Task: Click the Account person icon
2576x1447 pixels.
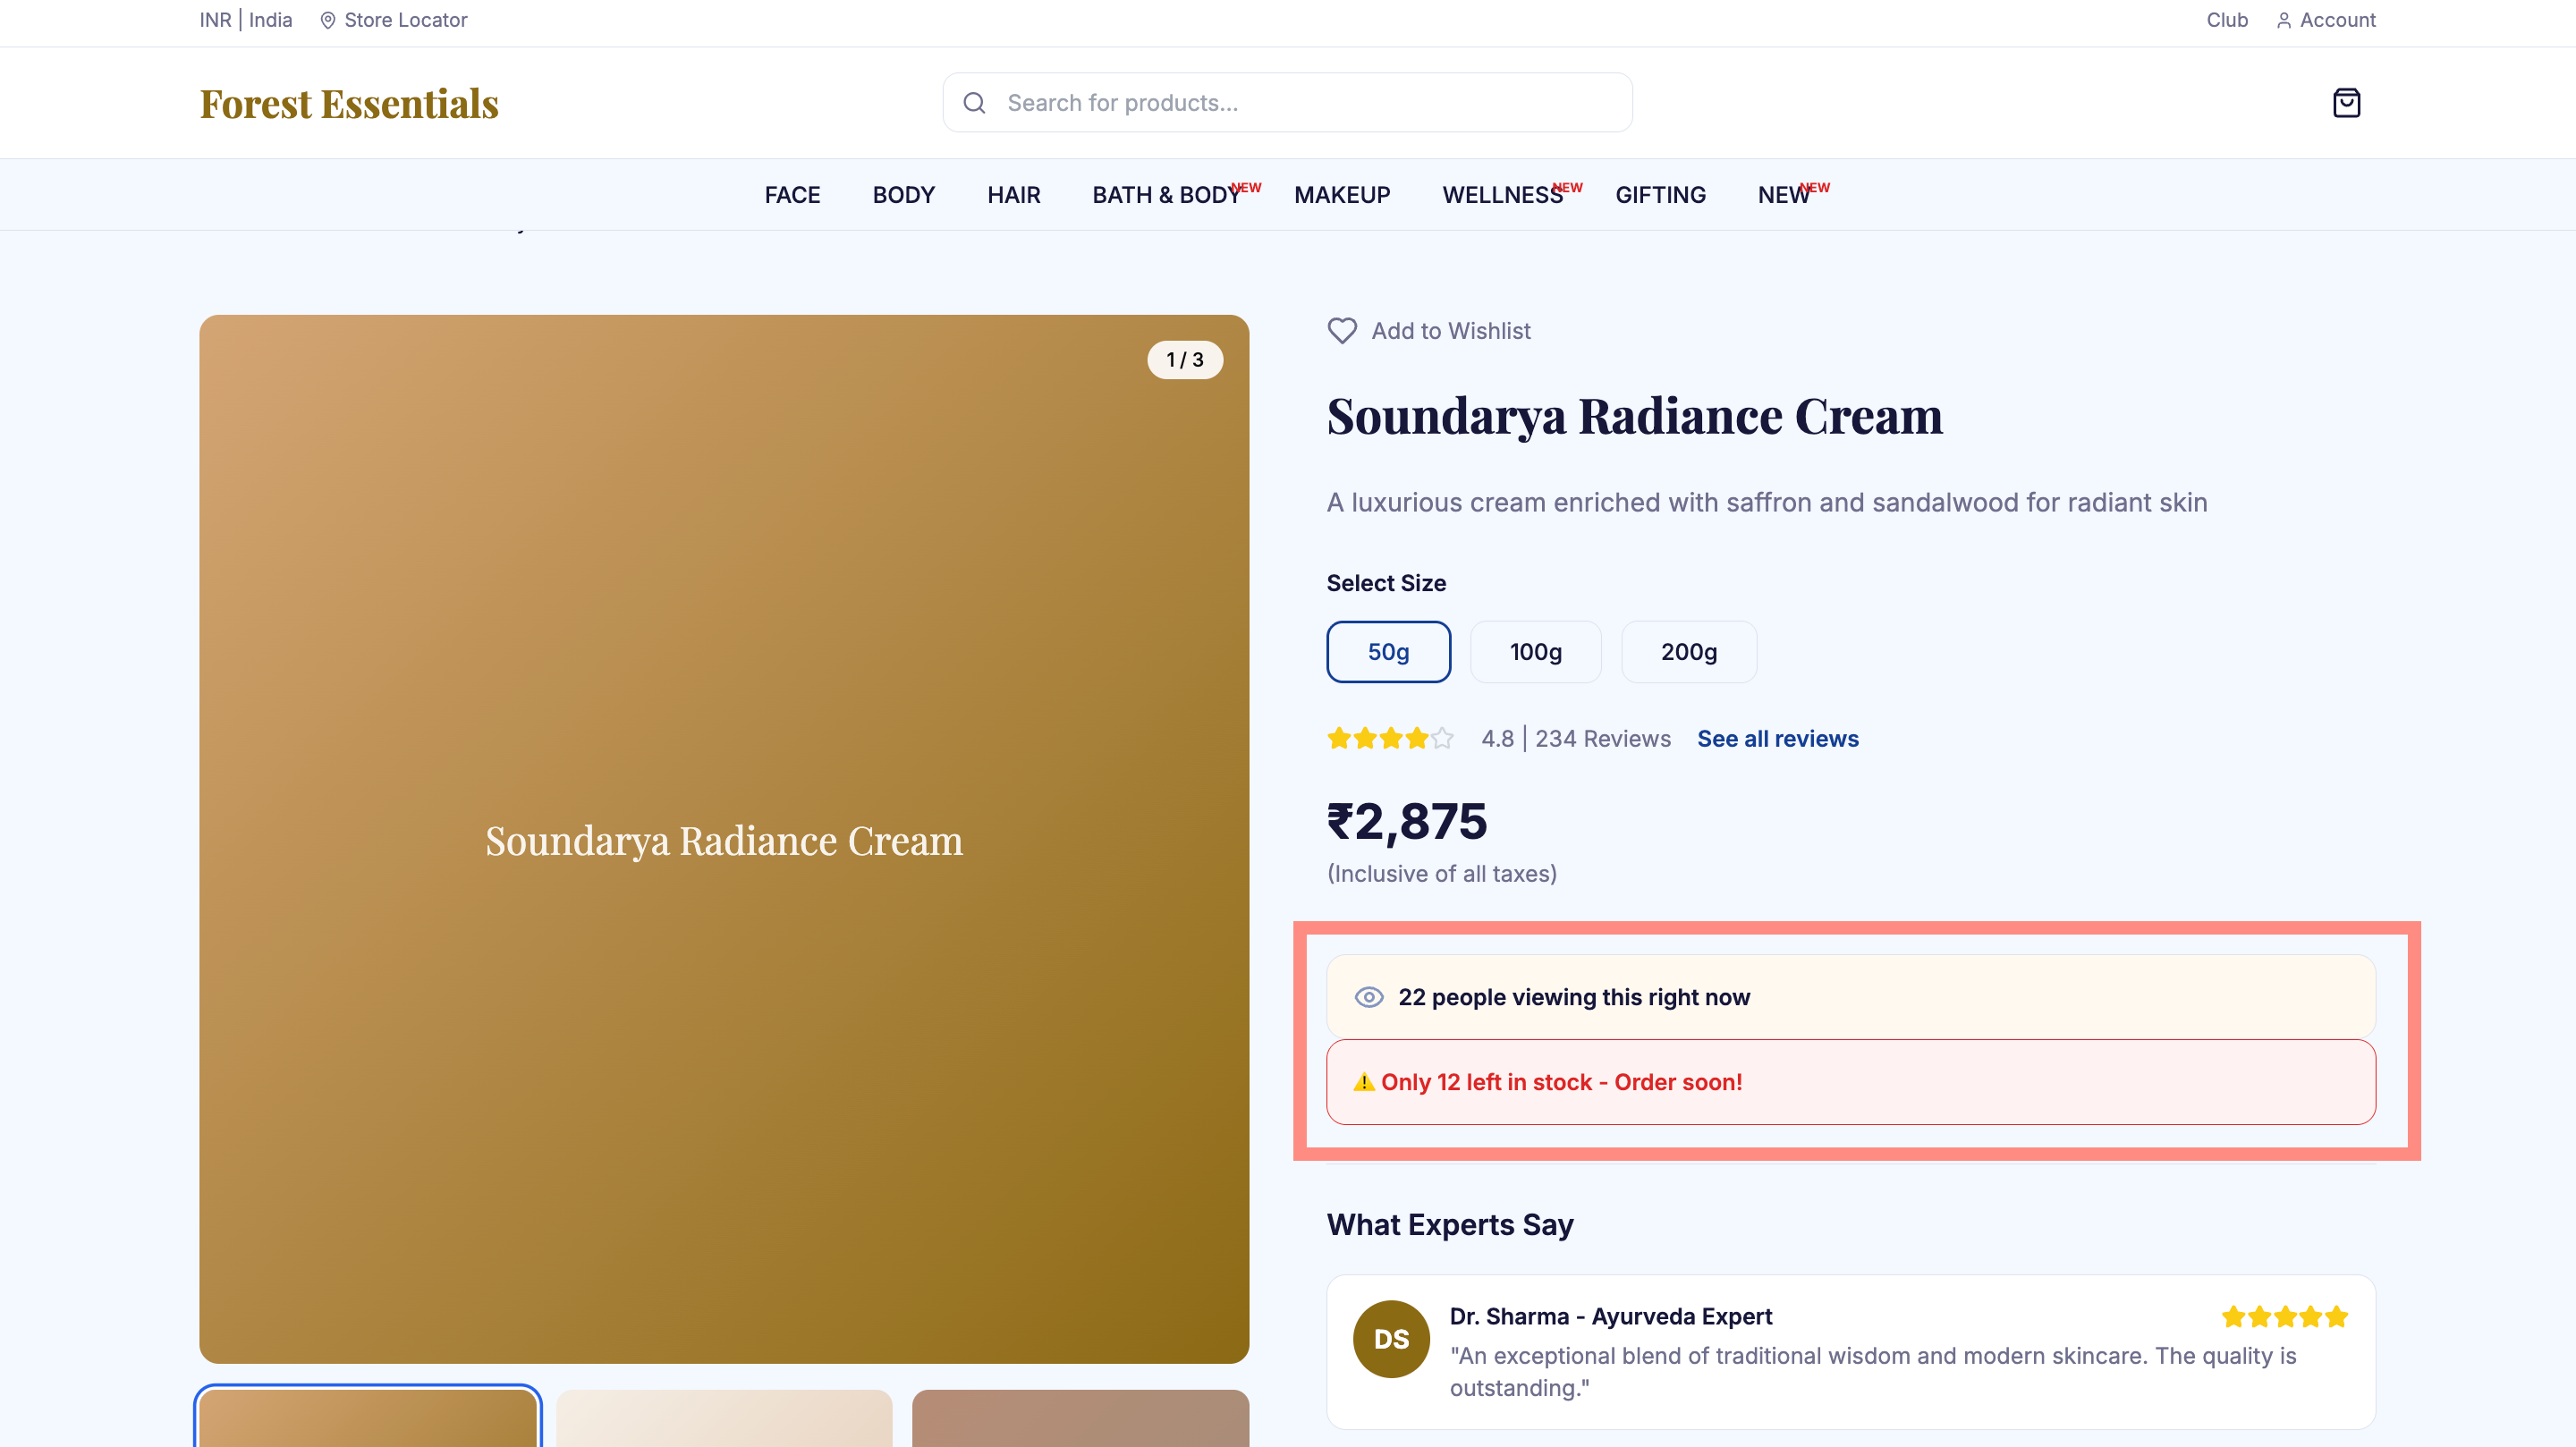Action: (2284, 20)
